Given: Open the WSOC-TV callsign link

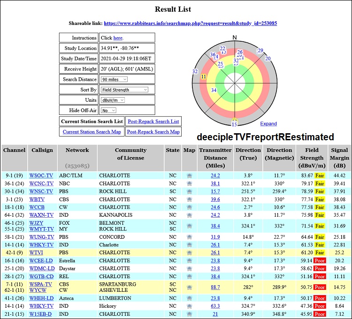Looking at the screenshot, I should [41, 175].
